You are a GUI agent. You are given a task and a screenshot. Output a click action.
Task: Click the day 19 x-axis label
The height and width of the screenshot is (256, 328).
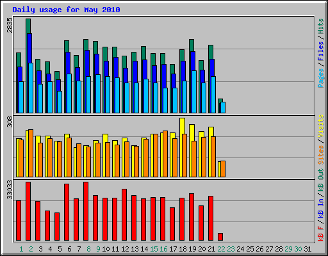point(192,249)
